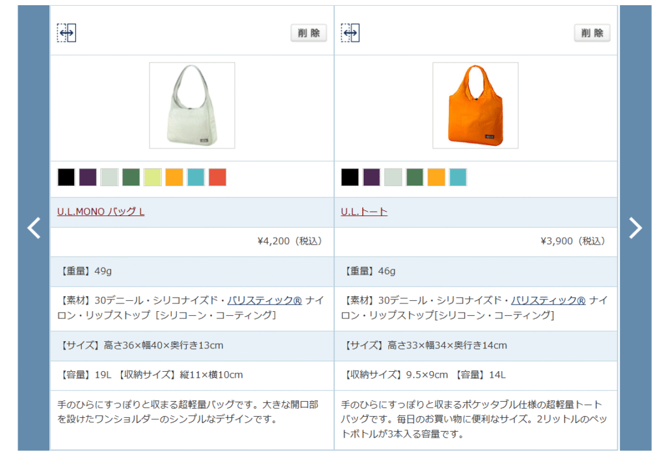Click size text 高さ33×幅34×奥行き14cm
666x457 pixels.
(x=447, y=345)
